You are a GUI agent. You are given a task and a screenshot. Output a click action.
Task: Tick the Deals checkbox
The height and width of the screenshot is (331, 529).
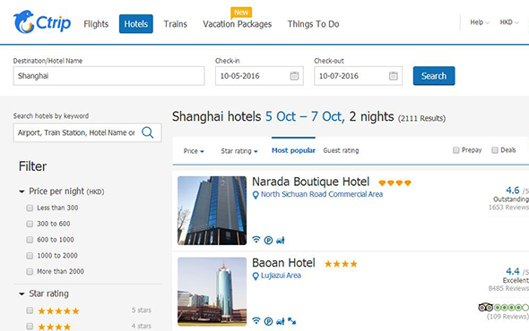495,150
